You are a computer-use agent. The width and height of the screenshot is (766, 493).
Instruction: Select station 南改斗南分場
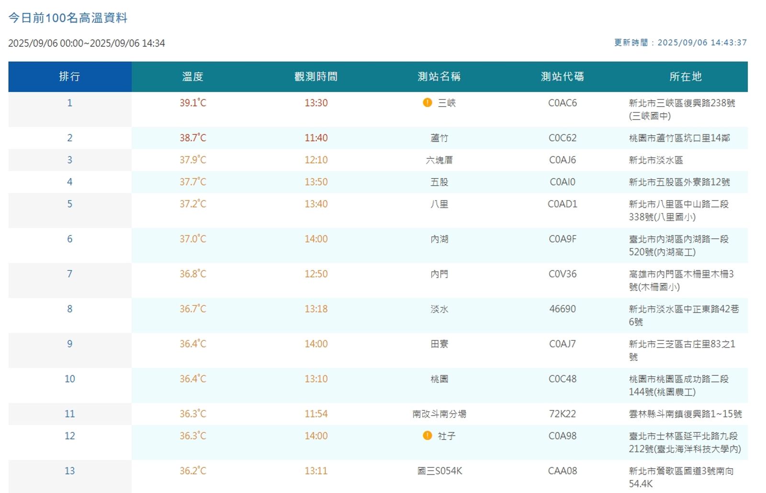click(439, 414)
